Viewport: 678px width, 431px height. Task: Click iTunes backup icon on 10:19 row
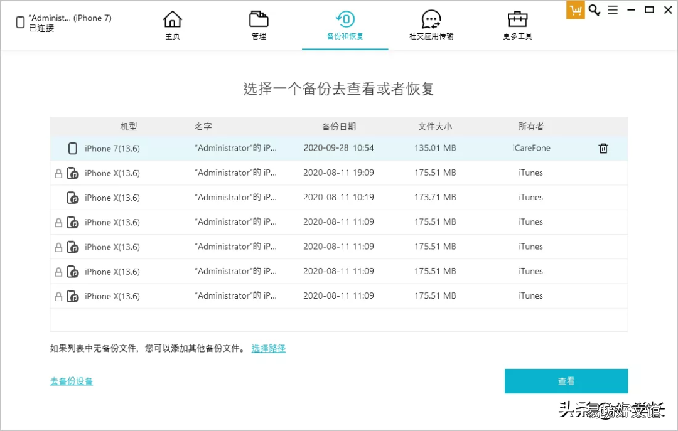73,198
